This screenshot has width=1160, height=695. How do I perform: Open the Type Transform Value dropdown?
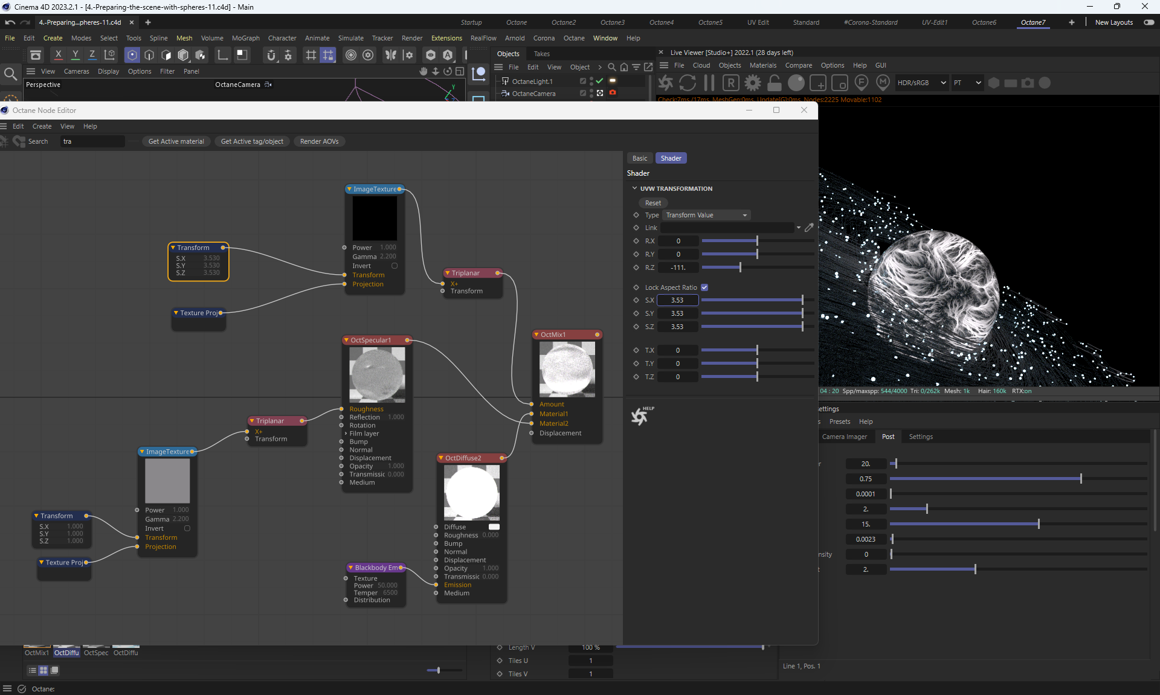(706, 215)
